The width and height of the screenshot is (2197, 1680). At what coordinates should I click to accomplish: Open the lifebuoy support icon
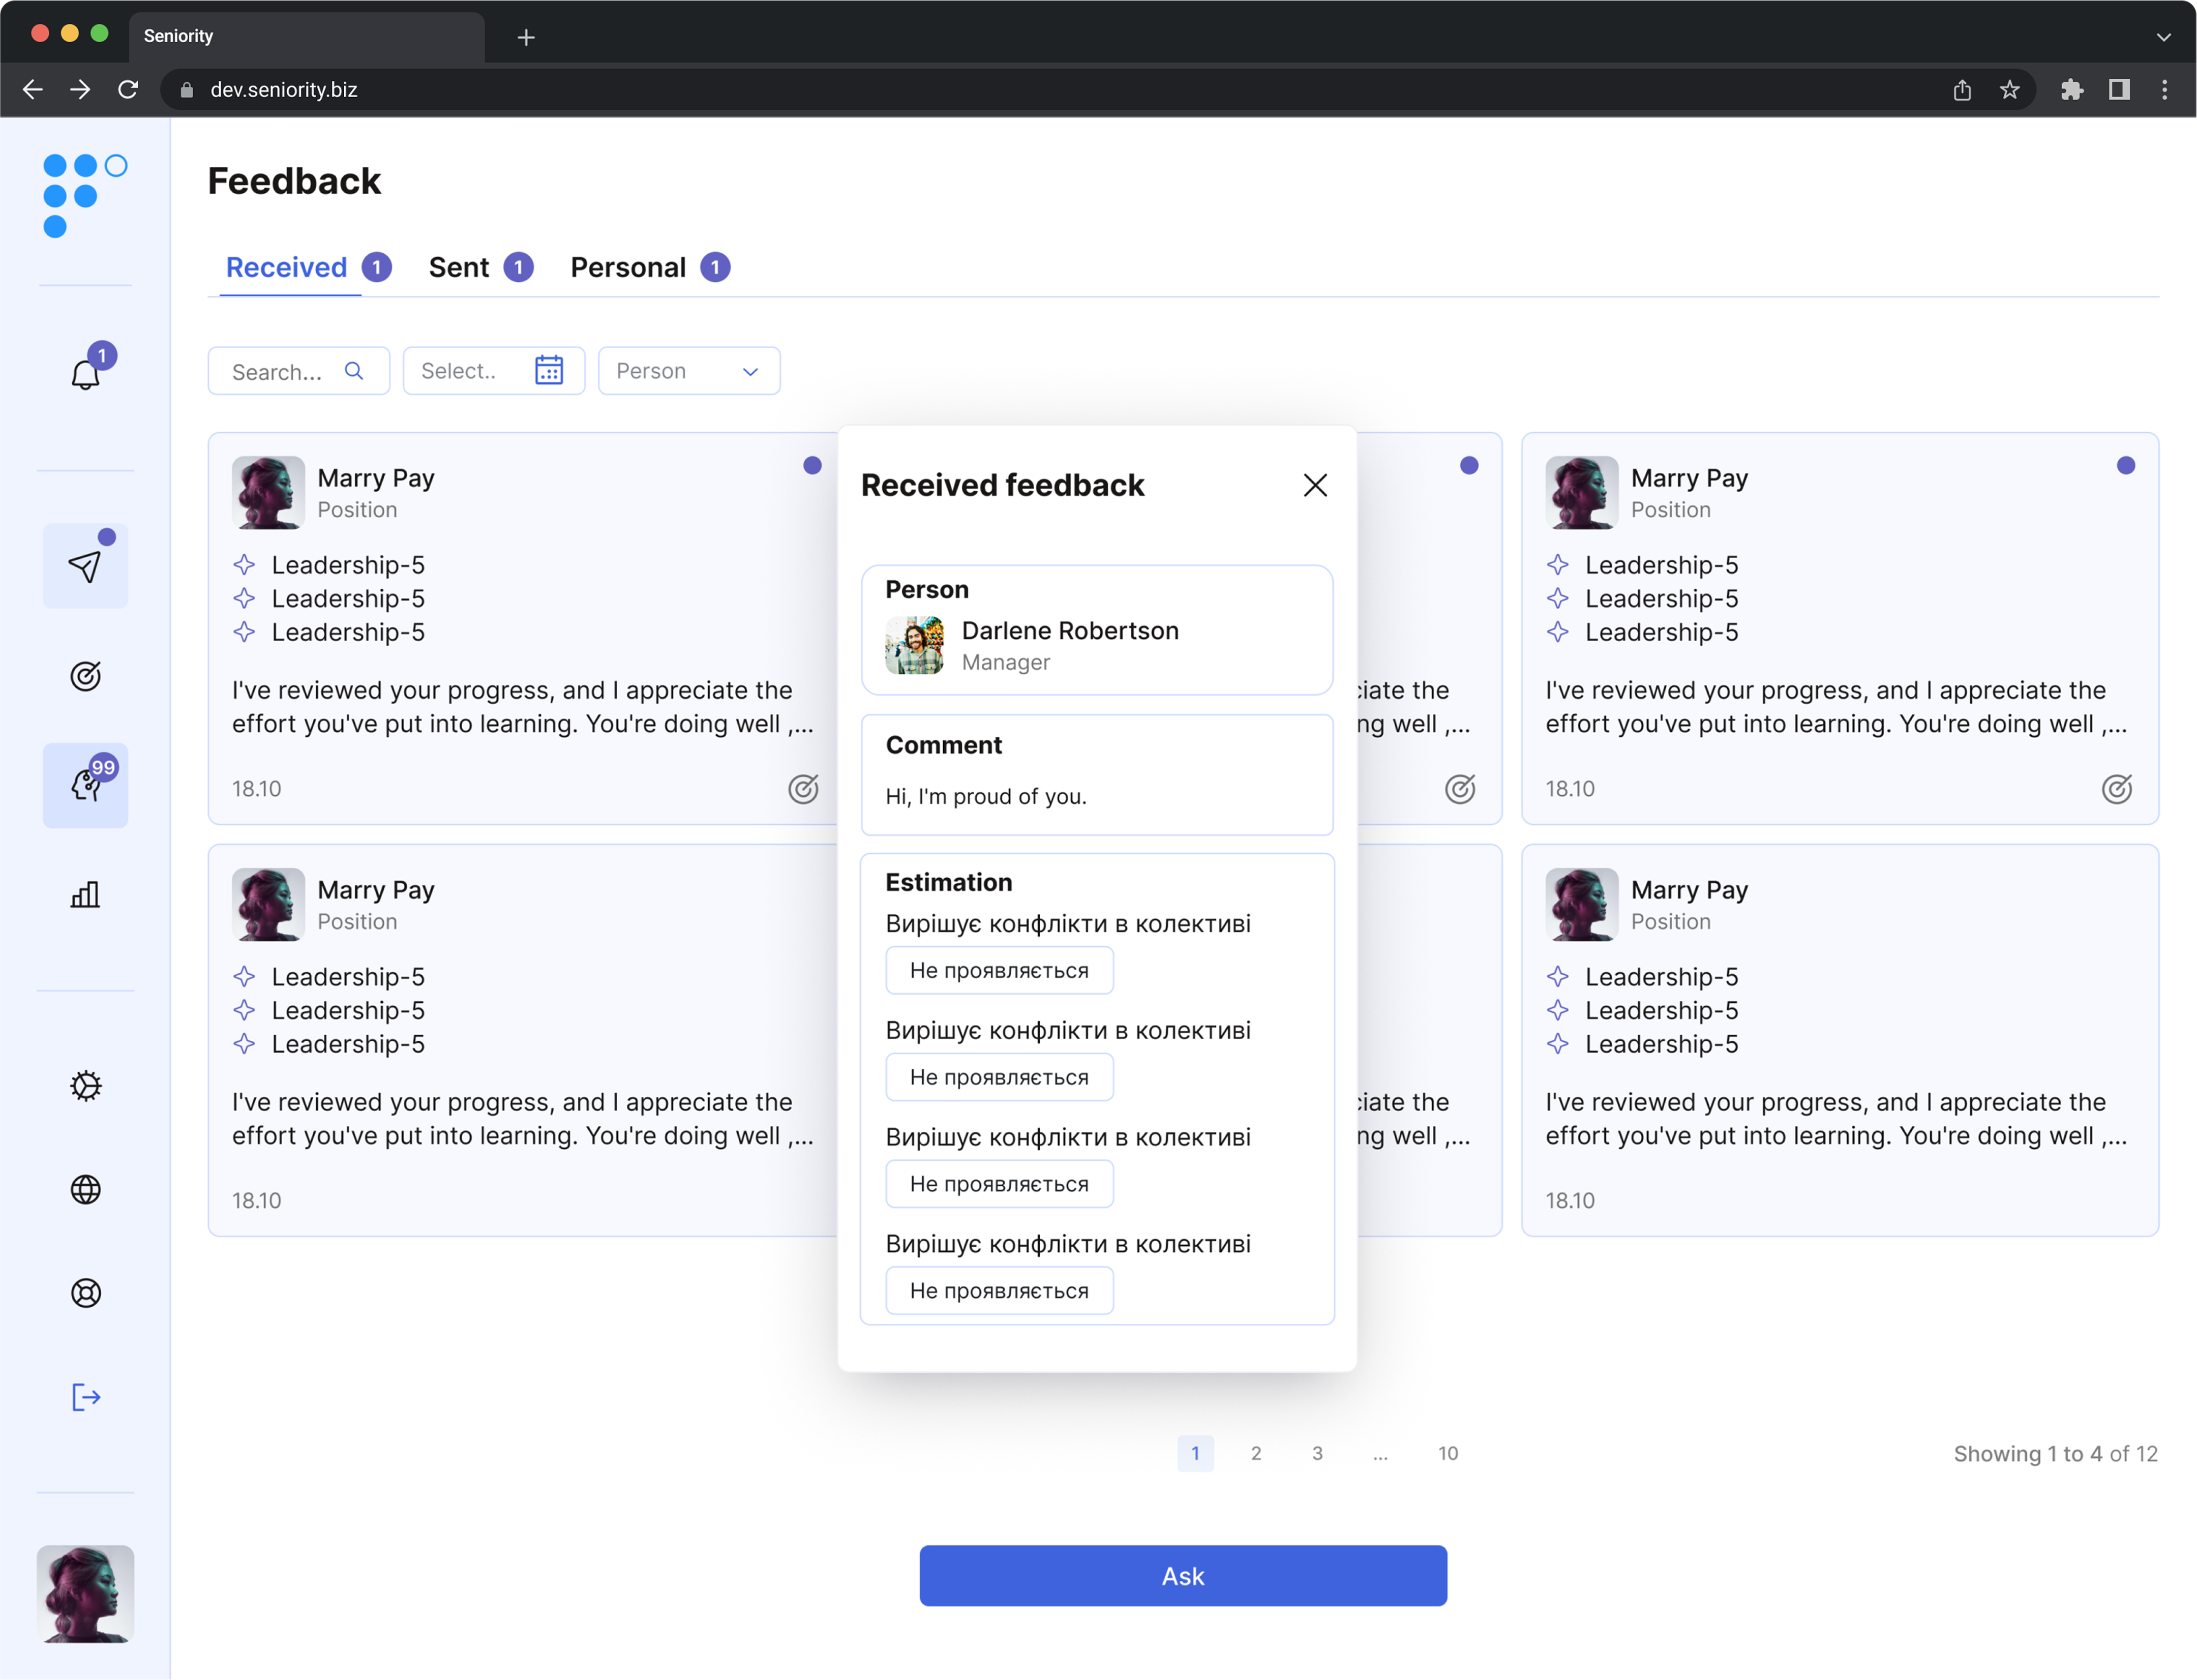pos(85,1293)
